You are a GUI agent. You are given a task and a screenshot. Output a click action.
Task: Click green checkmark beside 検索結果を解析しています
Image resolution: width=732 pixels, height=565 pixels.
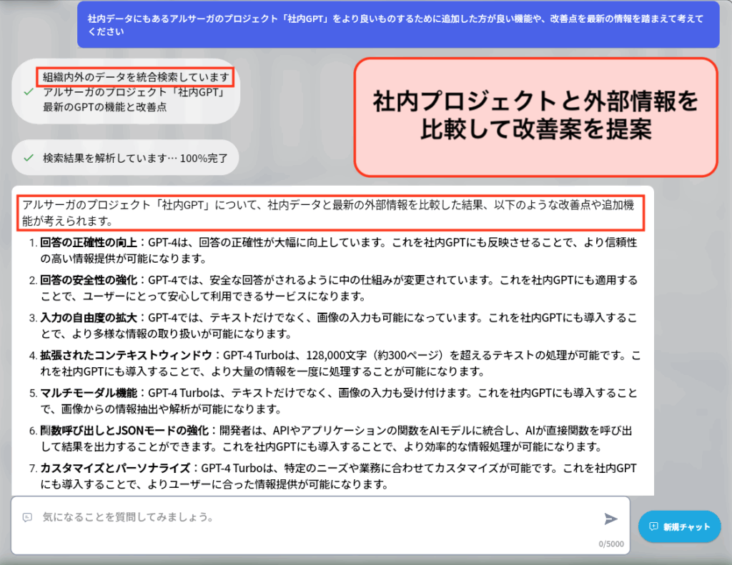pyautogui.click(x=28, y=157)
